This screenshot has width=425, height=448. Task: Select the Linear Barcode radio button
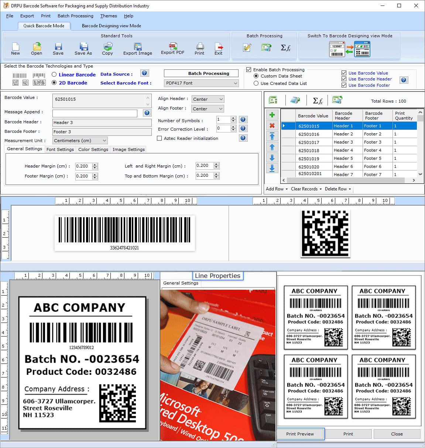[x=54, y=75]
